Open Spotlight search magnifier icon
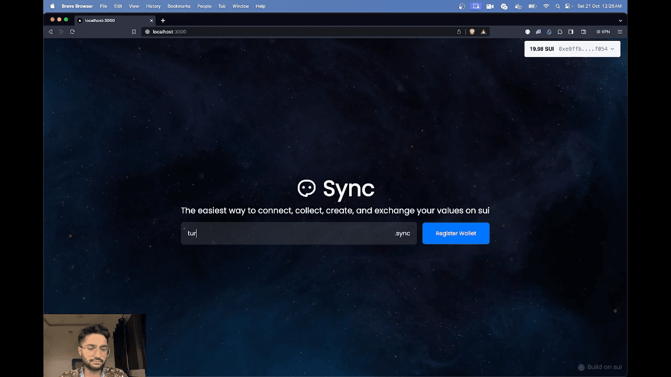 558,6
